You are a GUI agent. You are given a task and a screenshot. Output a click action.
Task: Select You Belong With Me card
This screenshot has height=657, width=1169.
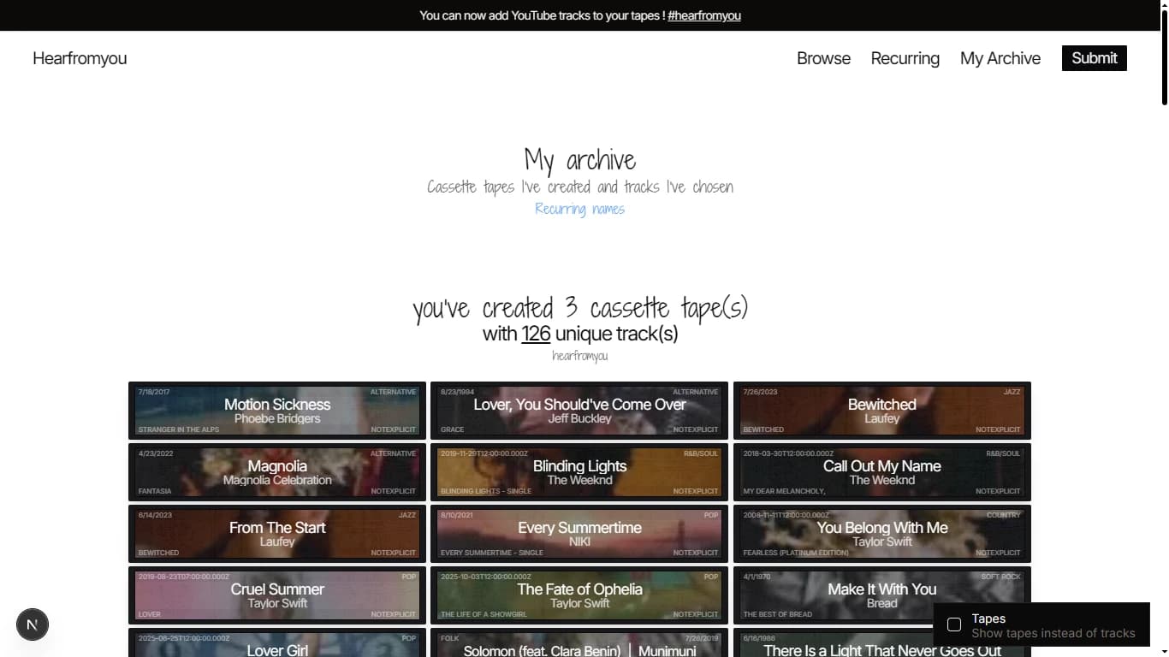pos(882,534)
